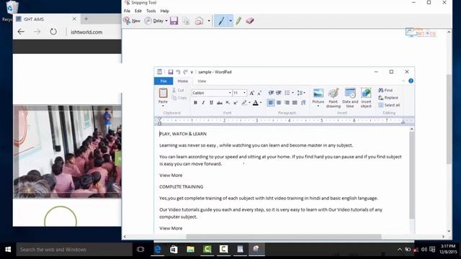Click the first View More link
This screenshot has height=259, width=461.
click(x=171, y=176)
